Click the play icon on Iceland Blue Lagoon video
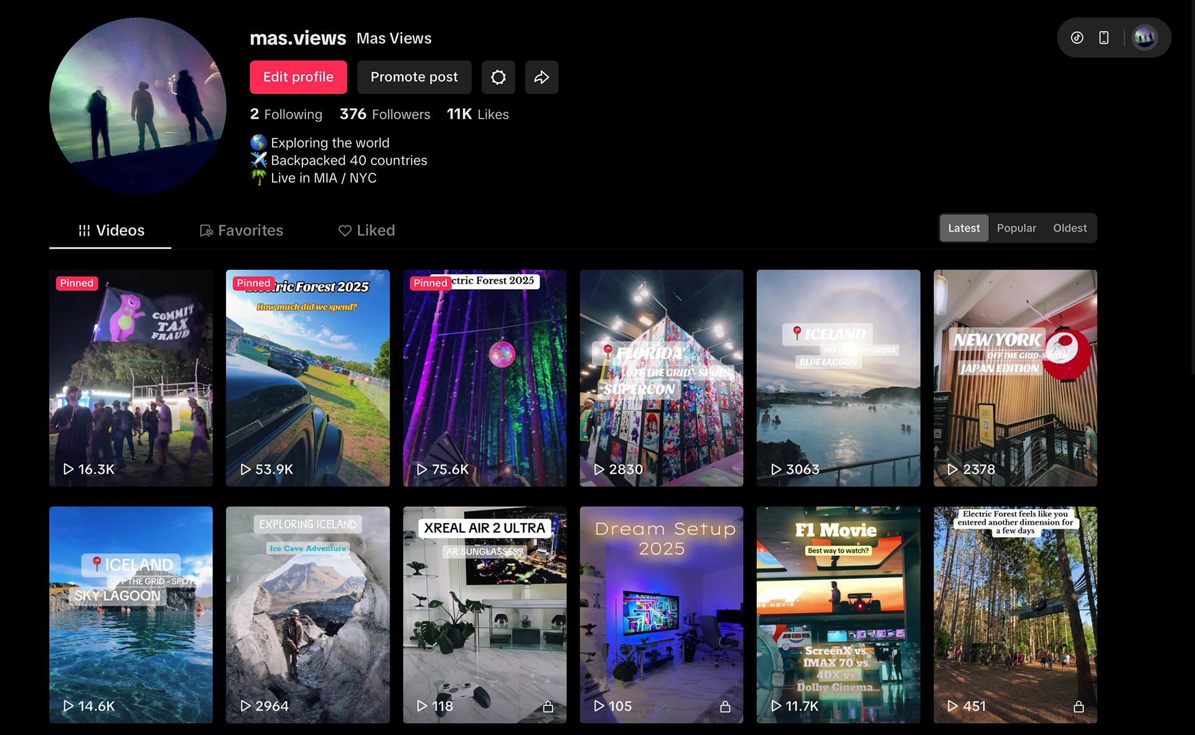The height and width of the screenshot is (735, 1195). (x=776, y=469)
